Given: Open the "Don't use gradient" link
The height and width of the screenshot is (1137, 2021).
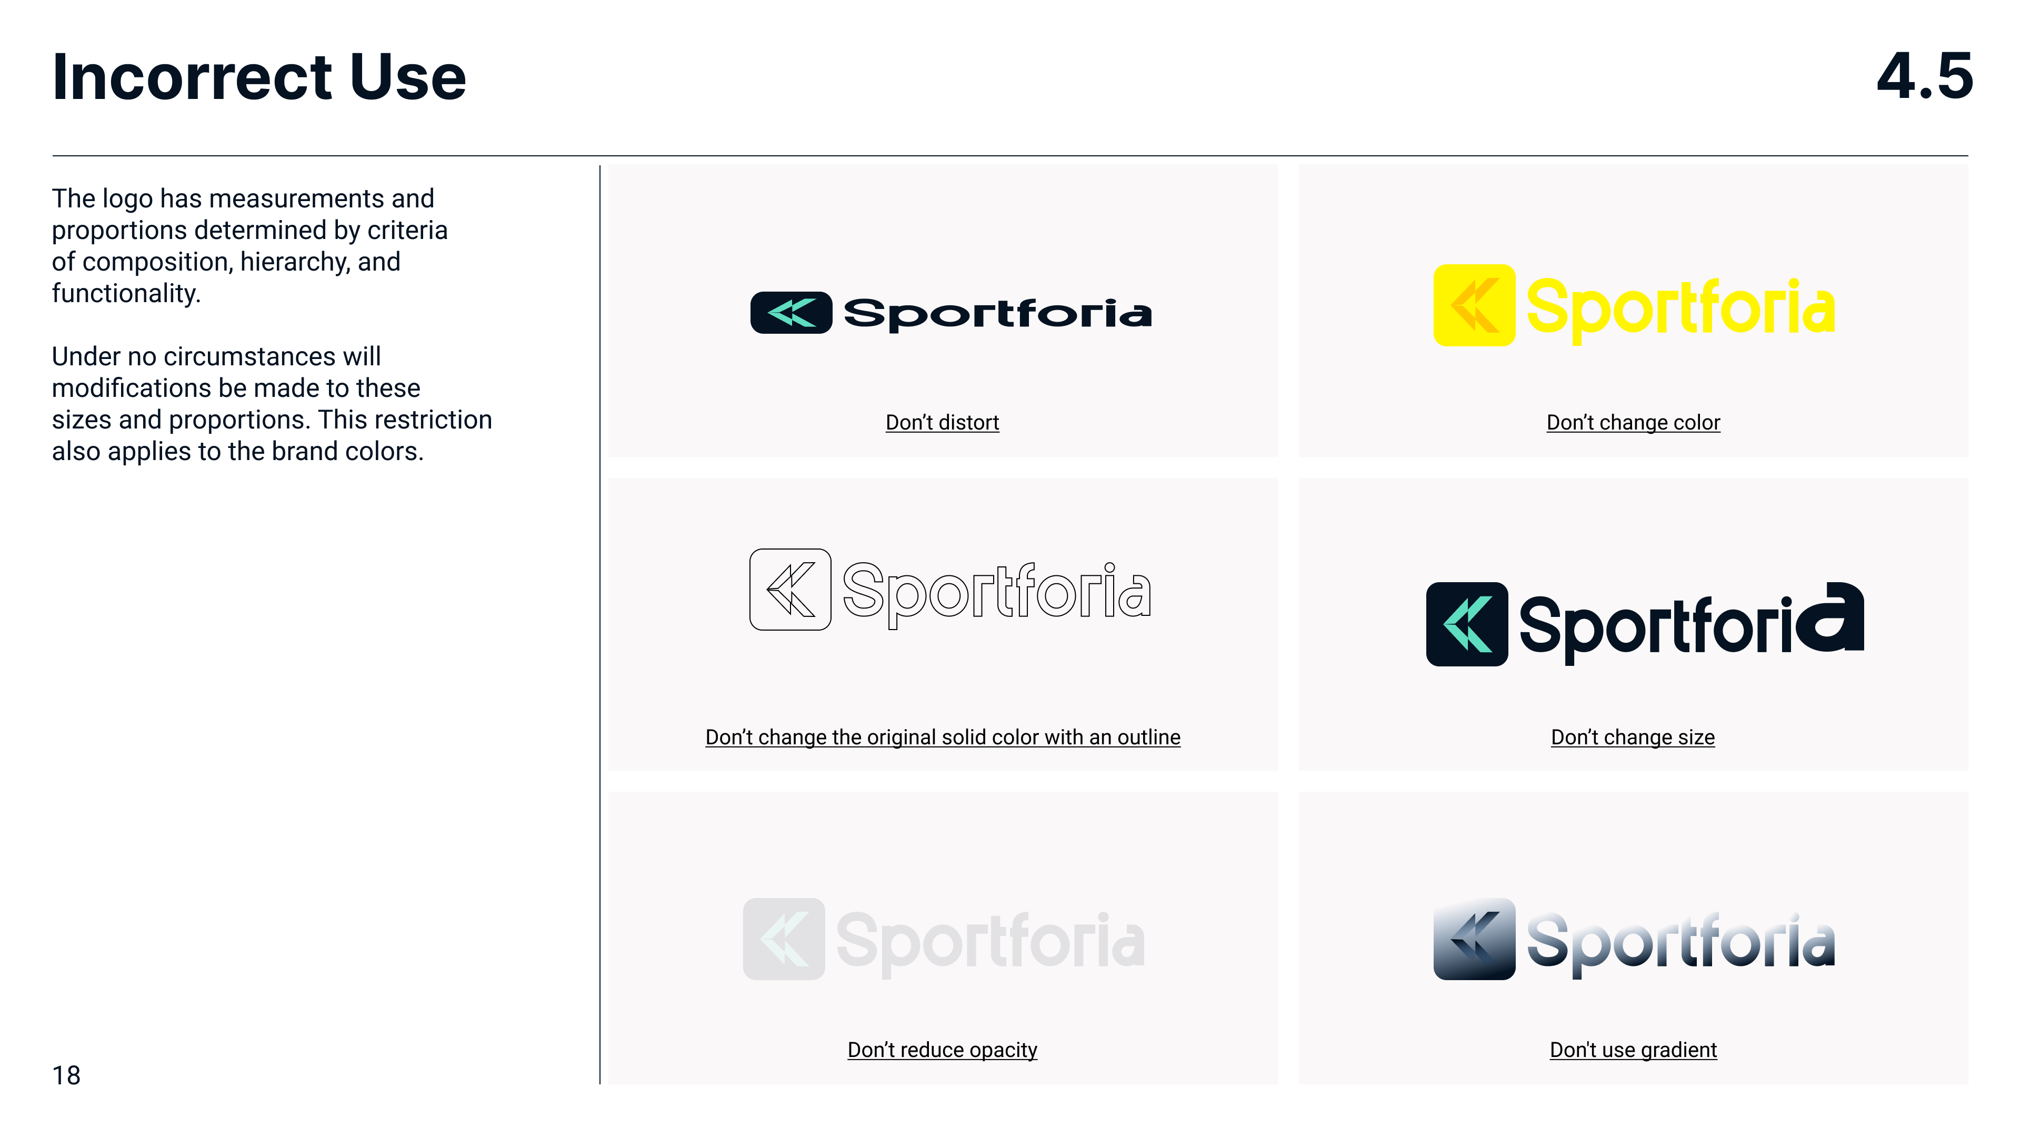Looking at the screenshot, I should 1634,1049.
